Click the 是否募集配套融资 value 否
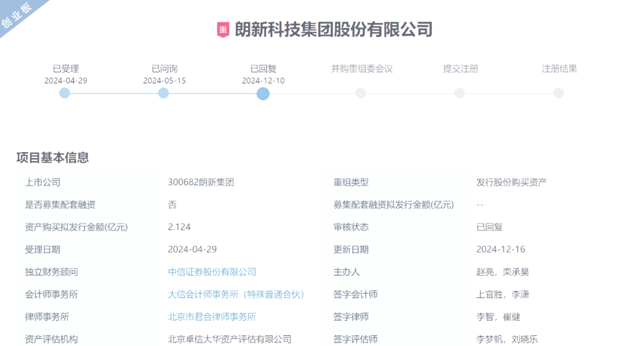 pyautogui.click(x=173, y=205)
